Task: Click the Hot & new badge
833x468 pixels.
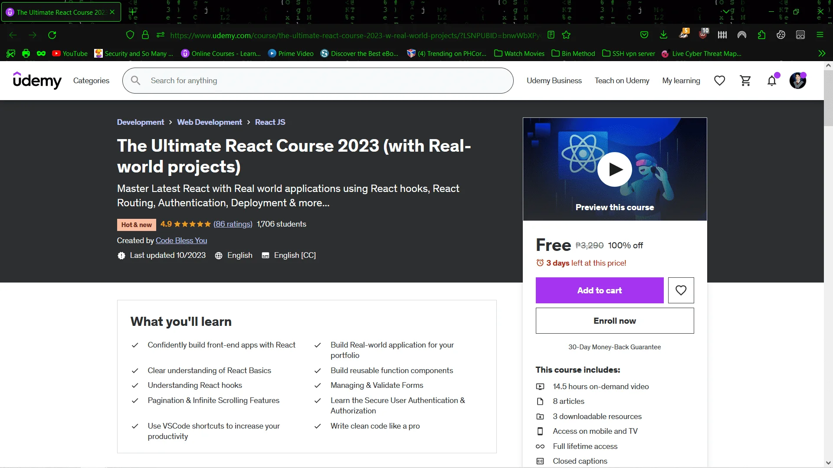Action: (x=136, y=225)
